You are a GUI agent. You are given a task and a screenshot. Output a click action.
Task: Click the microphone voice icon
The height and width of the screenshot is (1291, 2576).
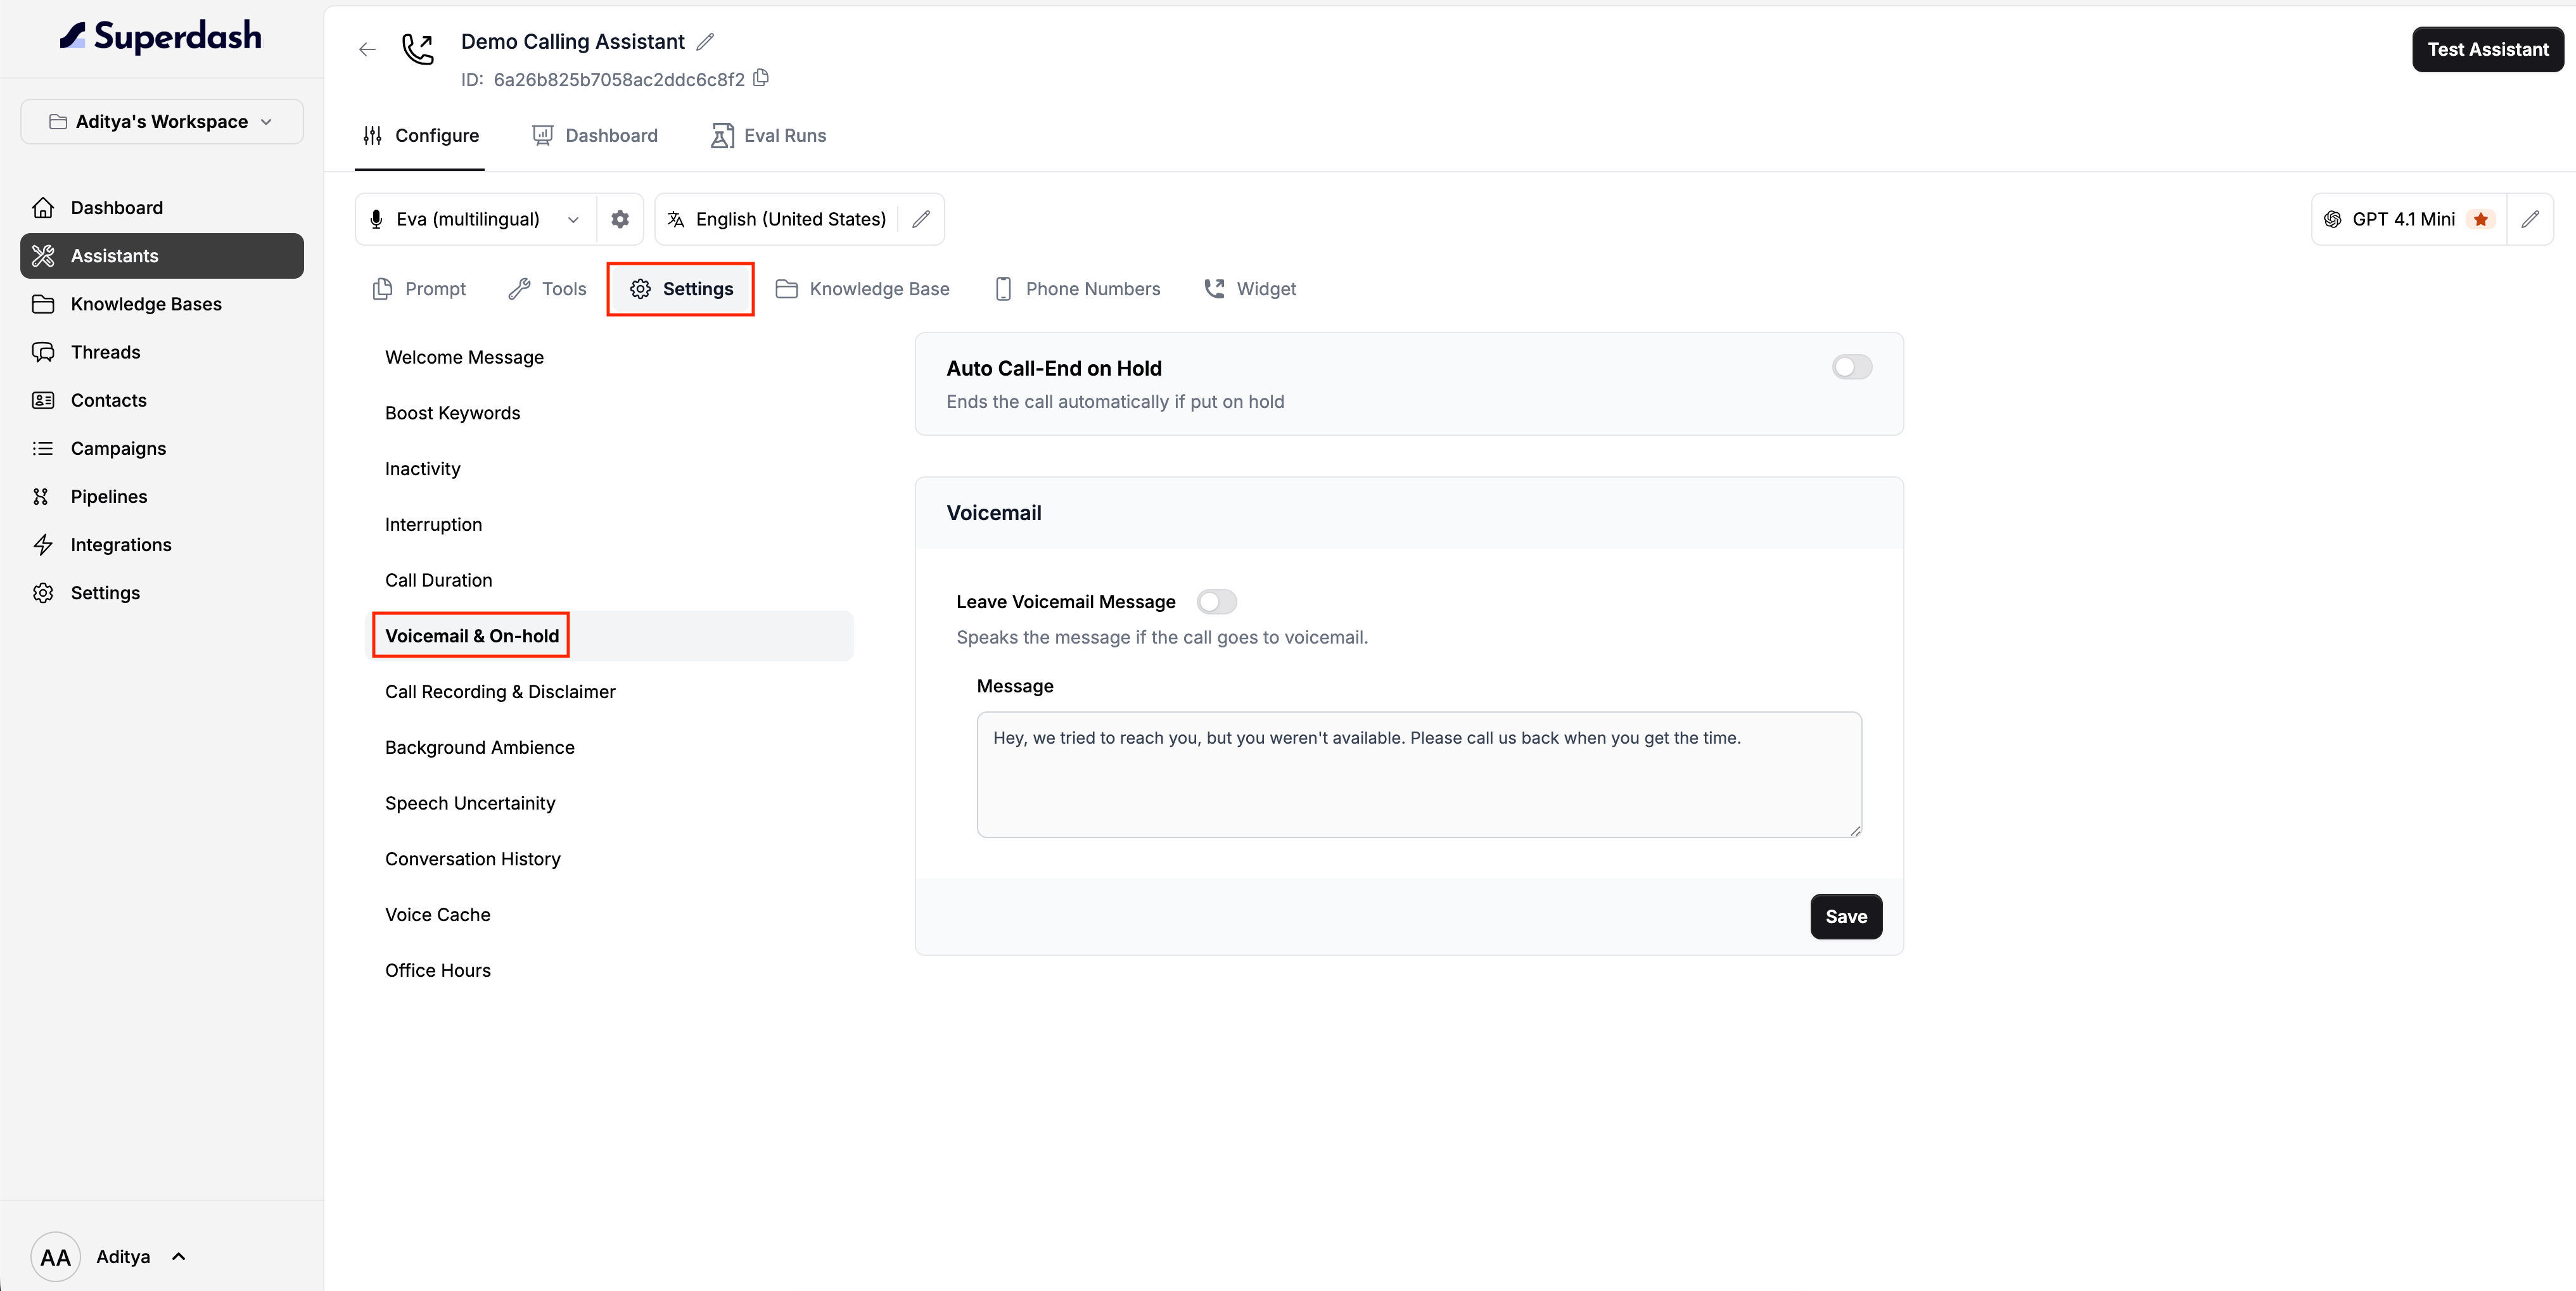click(x=376, y=219)
